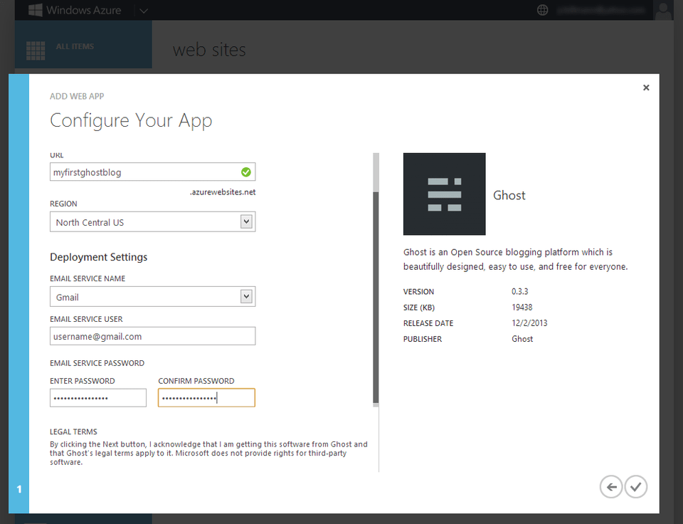The width and height of the screenshot is (683, 524).
Task: Click the Configure Your App title
Action: (131, 121)
